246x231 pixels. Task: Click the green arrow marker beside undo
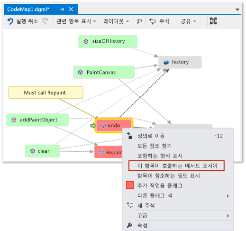pos(93,126)
